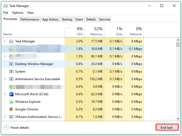Image resolution: width=182 pixels, height=136 pixels.
Task: Click the Antimalware Service Executable icon
Action: pyautogui.click(x=11, y=79)
